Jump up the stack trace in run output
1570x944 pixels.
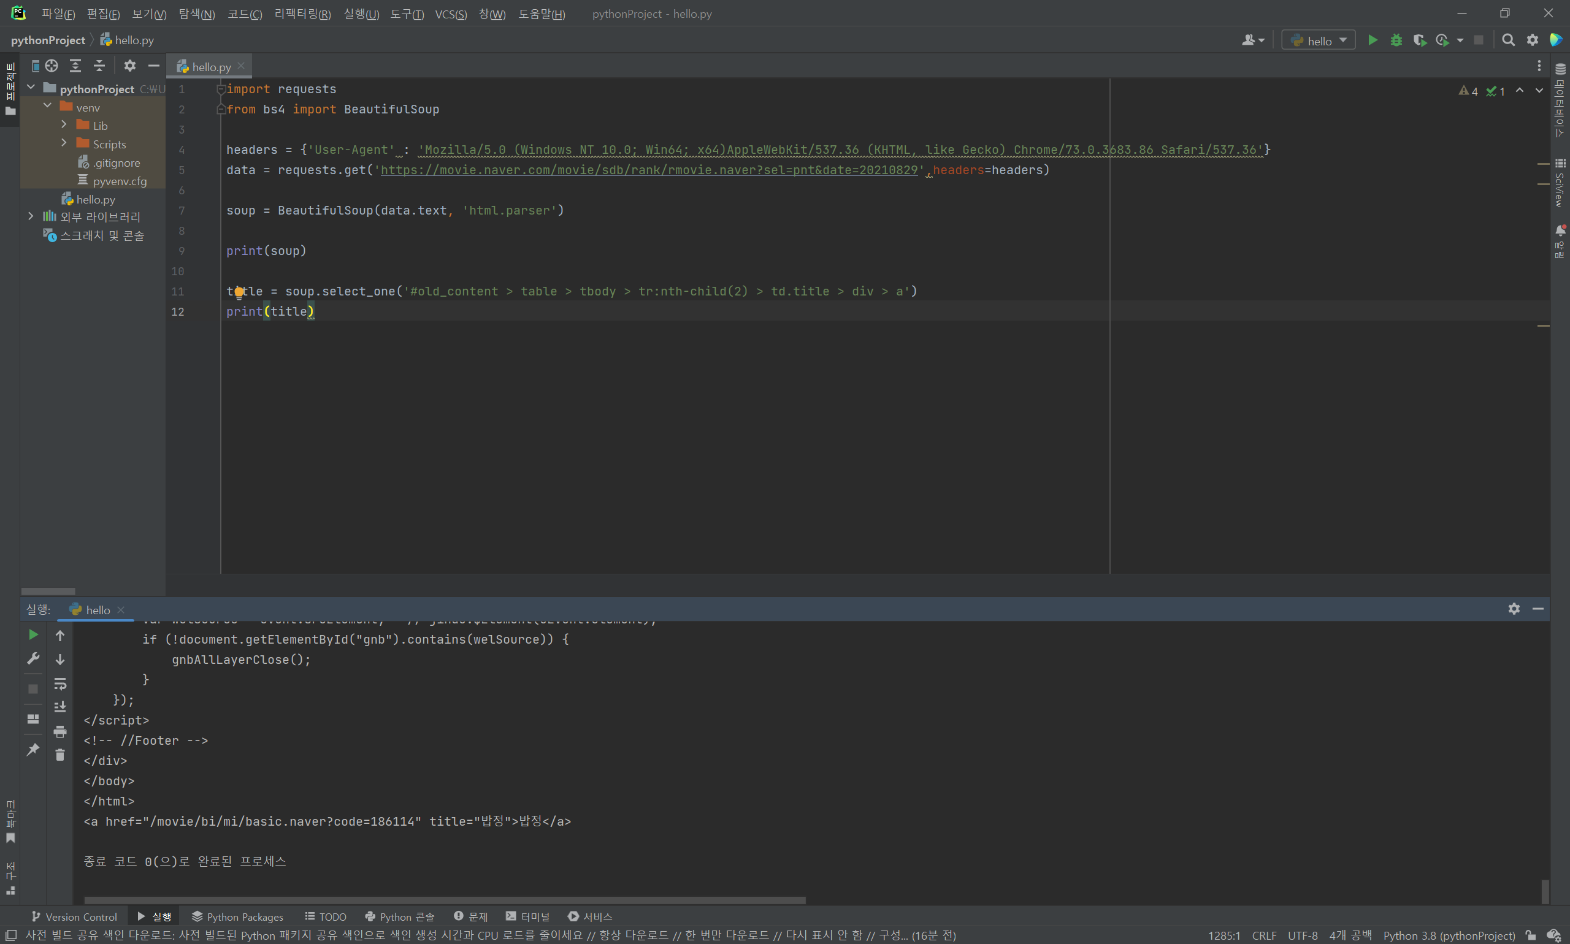[x=60, y=636]
